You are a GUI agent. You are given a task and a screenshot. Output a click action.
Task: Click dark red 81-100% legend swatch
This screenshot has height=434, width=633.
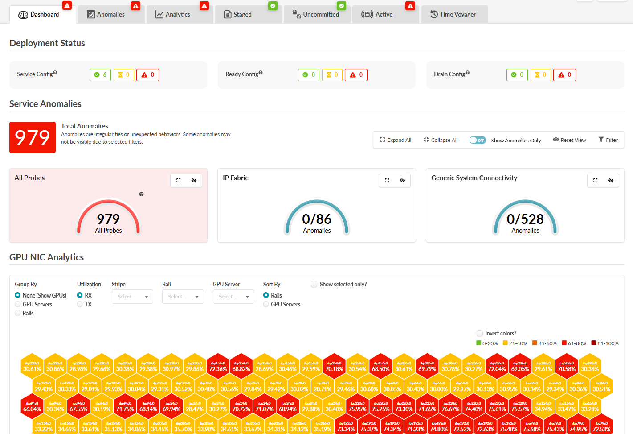click(x=594, y=343)
